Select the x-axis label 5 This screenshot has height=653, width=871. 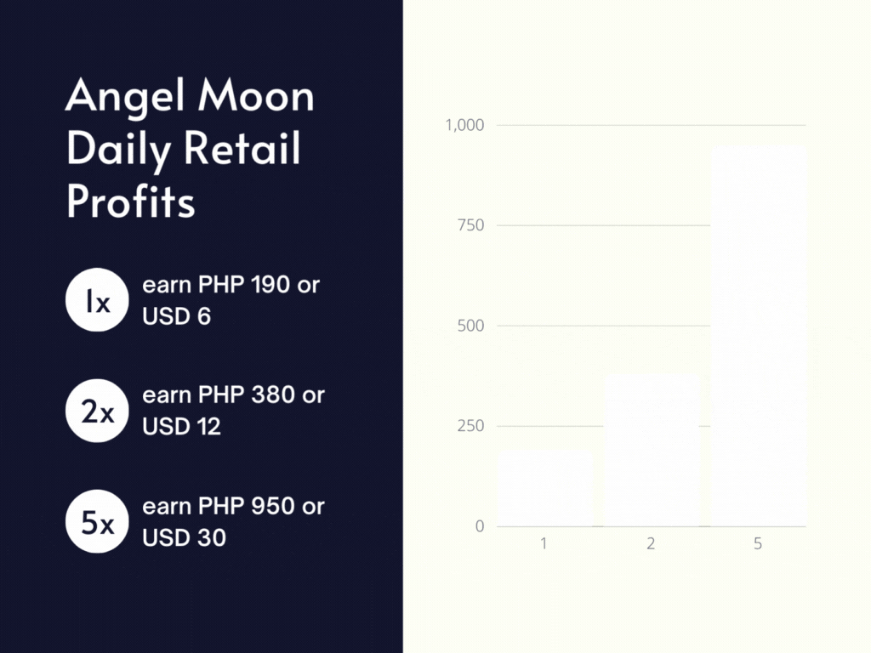pos(758,544)
